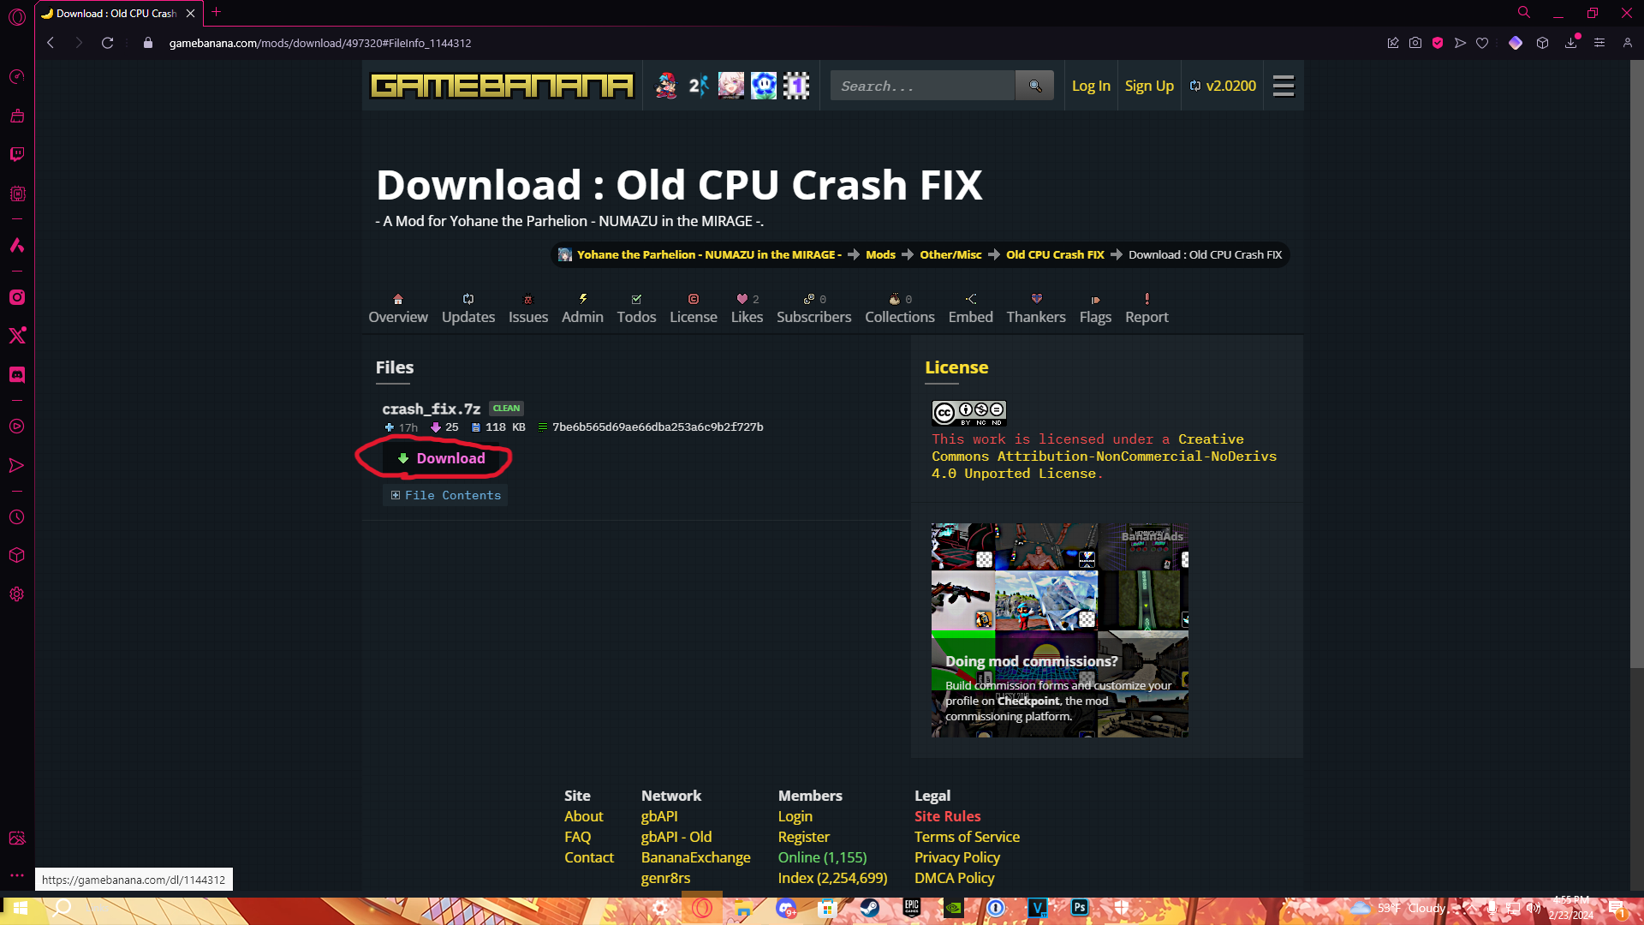Click the Old CPU Crash FIX breadcrumb
Screen dimensions: 1644x925
(x=1055, y=254)
